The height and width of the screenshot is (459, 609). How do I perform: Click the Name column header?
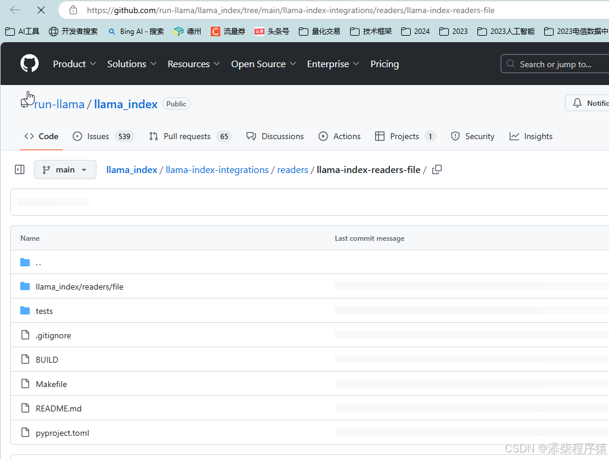tap(30, 238)
